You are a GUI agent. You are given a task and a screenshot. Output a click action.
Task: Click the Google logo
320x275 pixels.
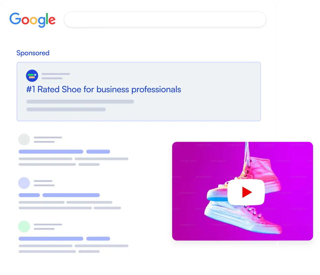pyautogui.click(x=32, y=20)
